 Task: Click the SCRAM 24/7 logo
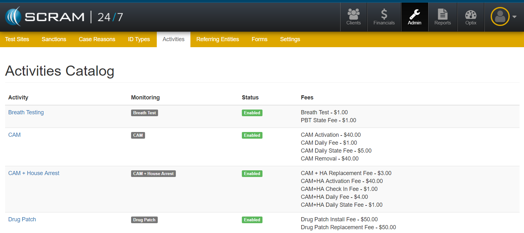click(64, 17)
